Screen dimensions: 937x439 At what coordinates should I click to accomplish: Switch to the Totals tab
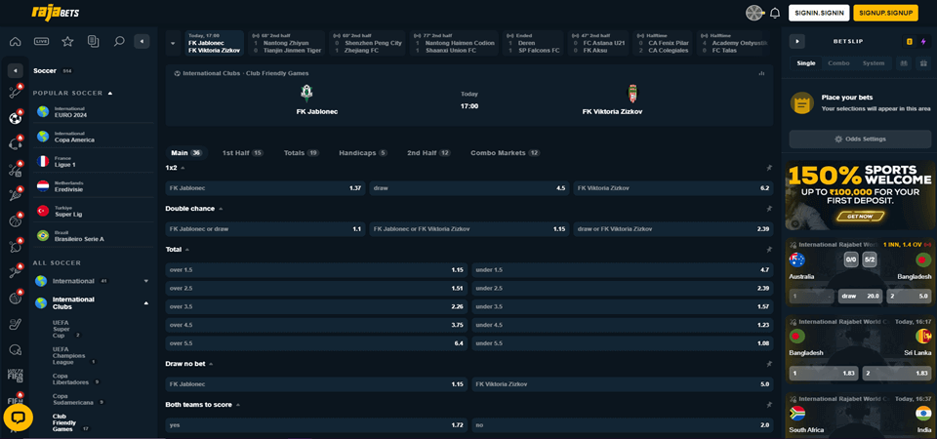pos(302,153)
